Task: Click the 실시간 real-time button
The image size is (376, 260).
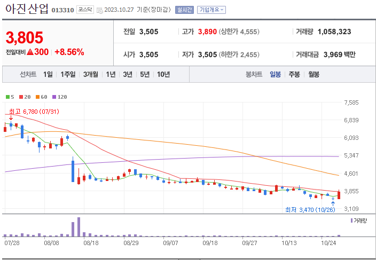Action: 184,10
